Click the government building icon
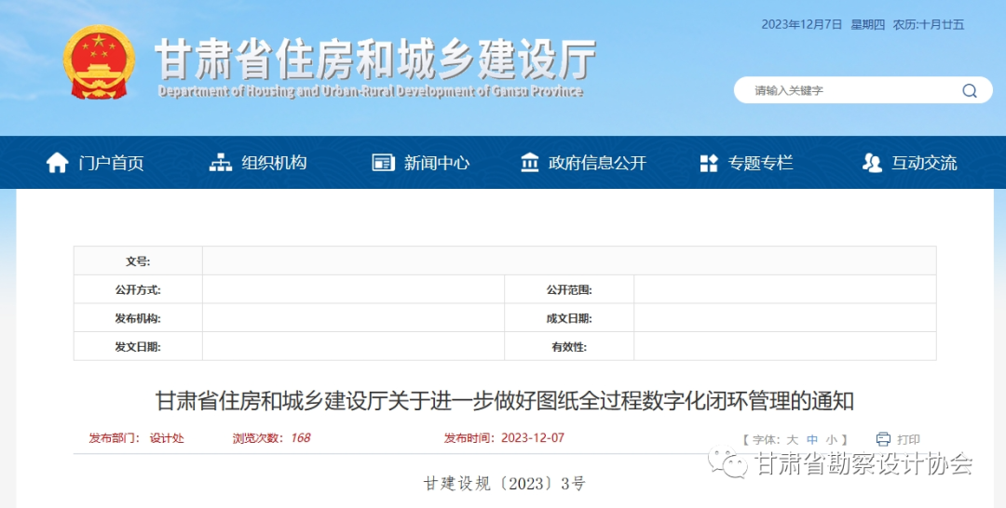 [x=530, y=163]
